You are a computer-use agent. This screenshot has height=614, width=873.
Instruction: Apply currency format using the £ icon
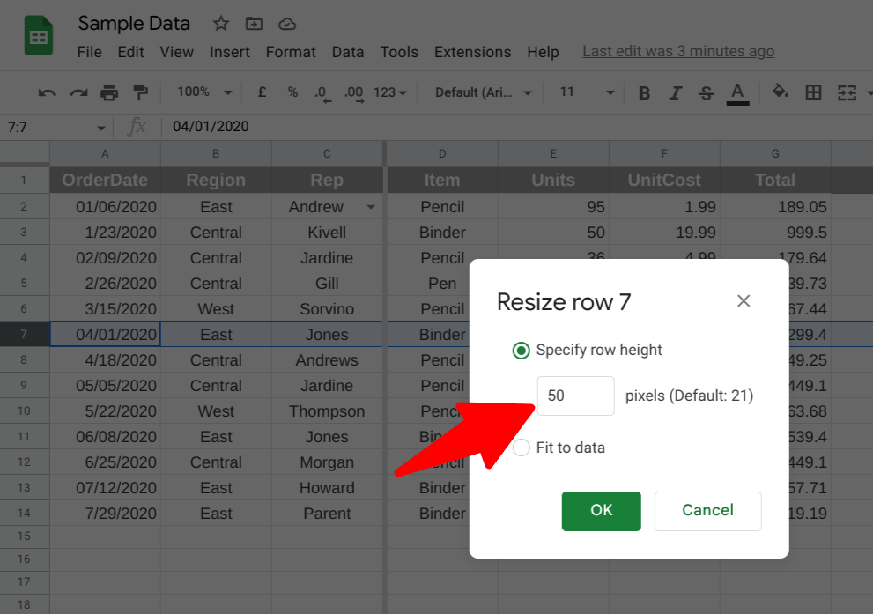262,92
